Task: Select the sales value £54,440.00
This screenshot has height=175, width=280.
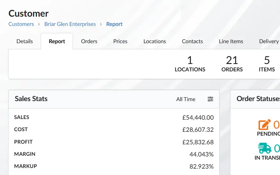Action: tap(198, 117)
